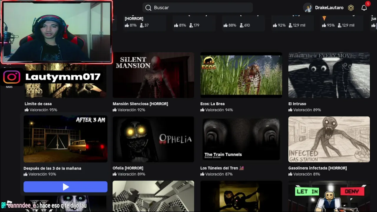Open the Ofelia [HORROR] title

tap(128, 168)
